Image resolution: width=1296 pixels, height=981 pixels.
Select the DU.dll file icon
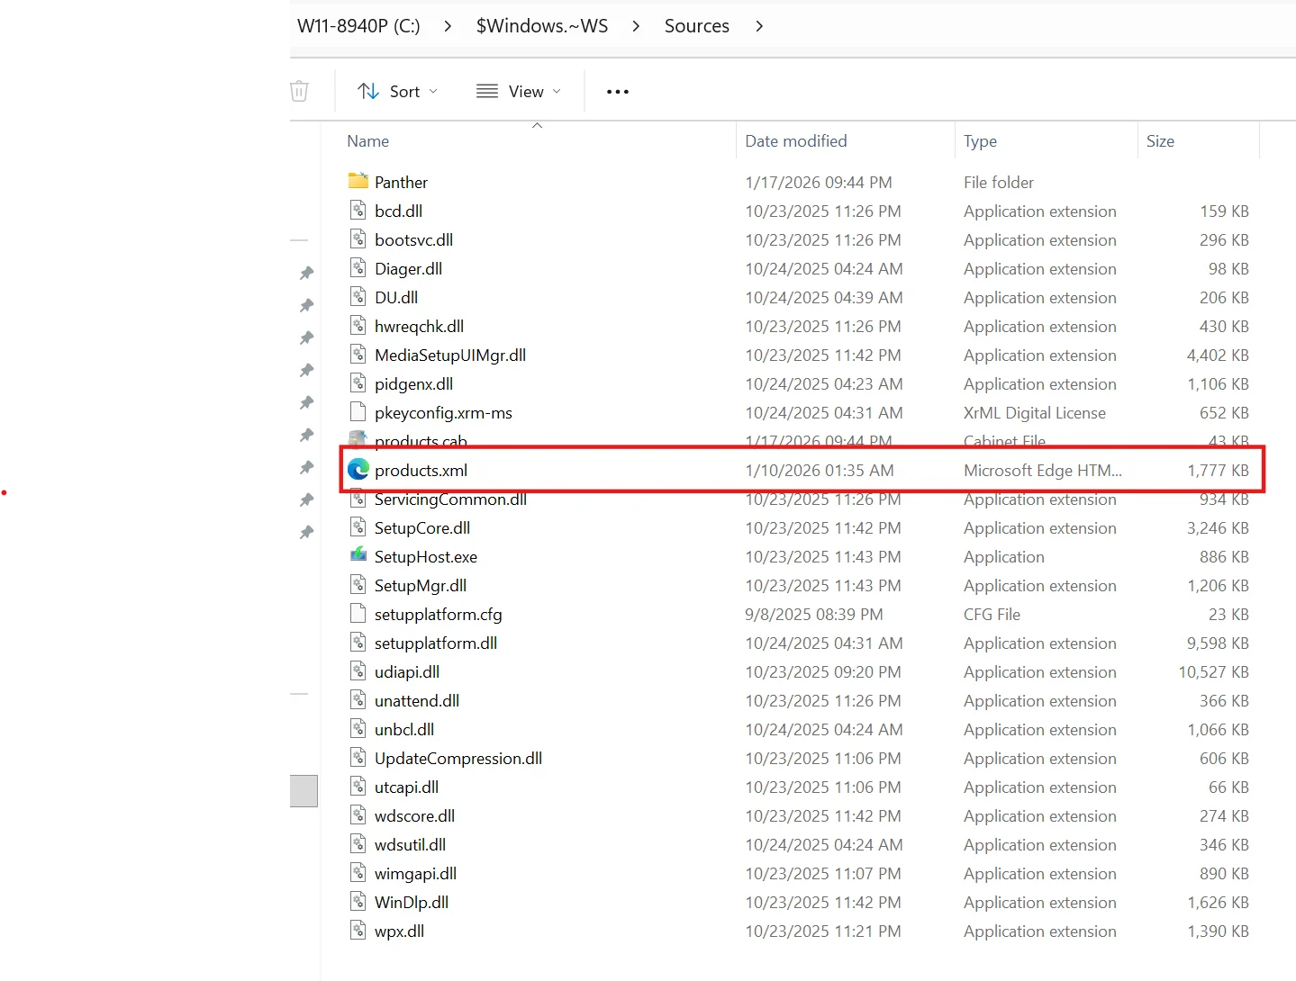(x=358, y=297)
